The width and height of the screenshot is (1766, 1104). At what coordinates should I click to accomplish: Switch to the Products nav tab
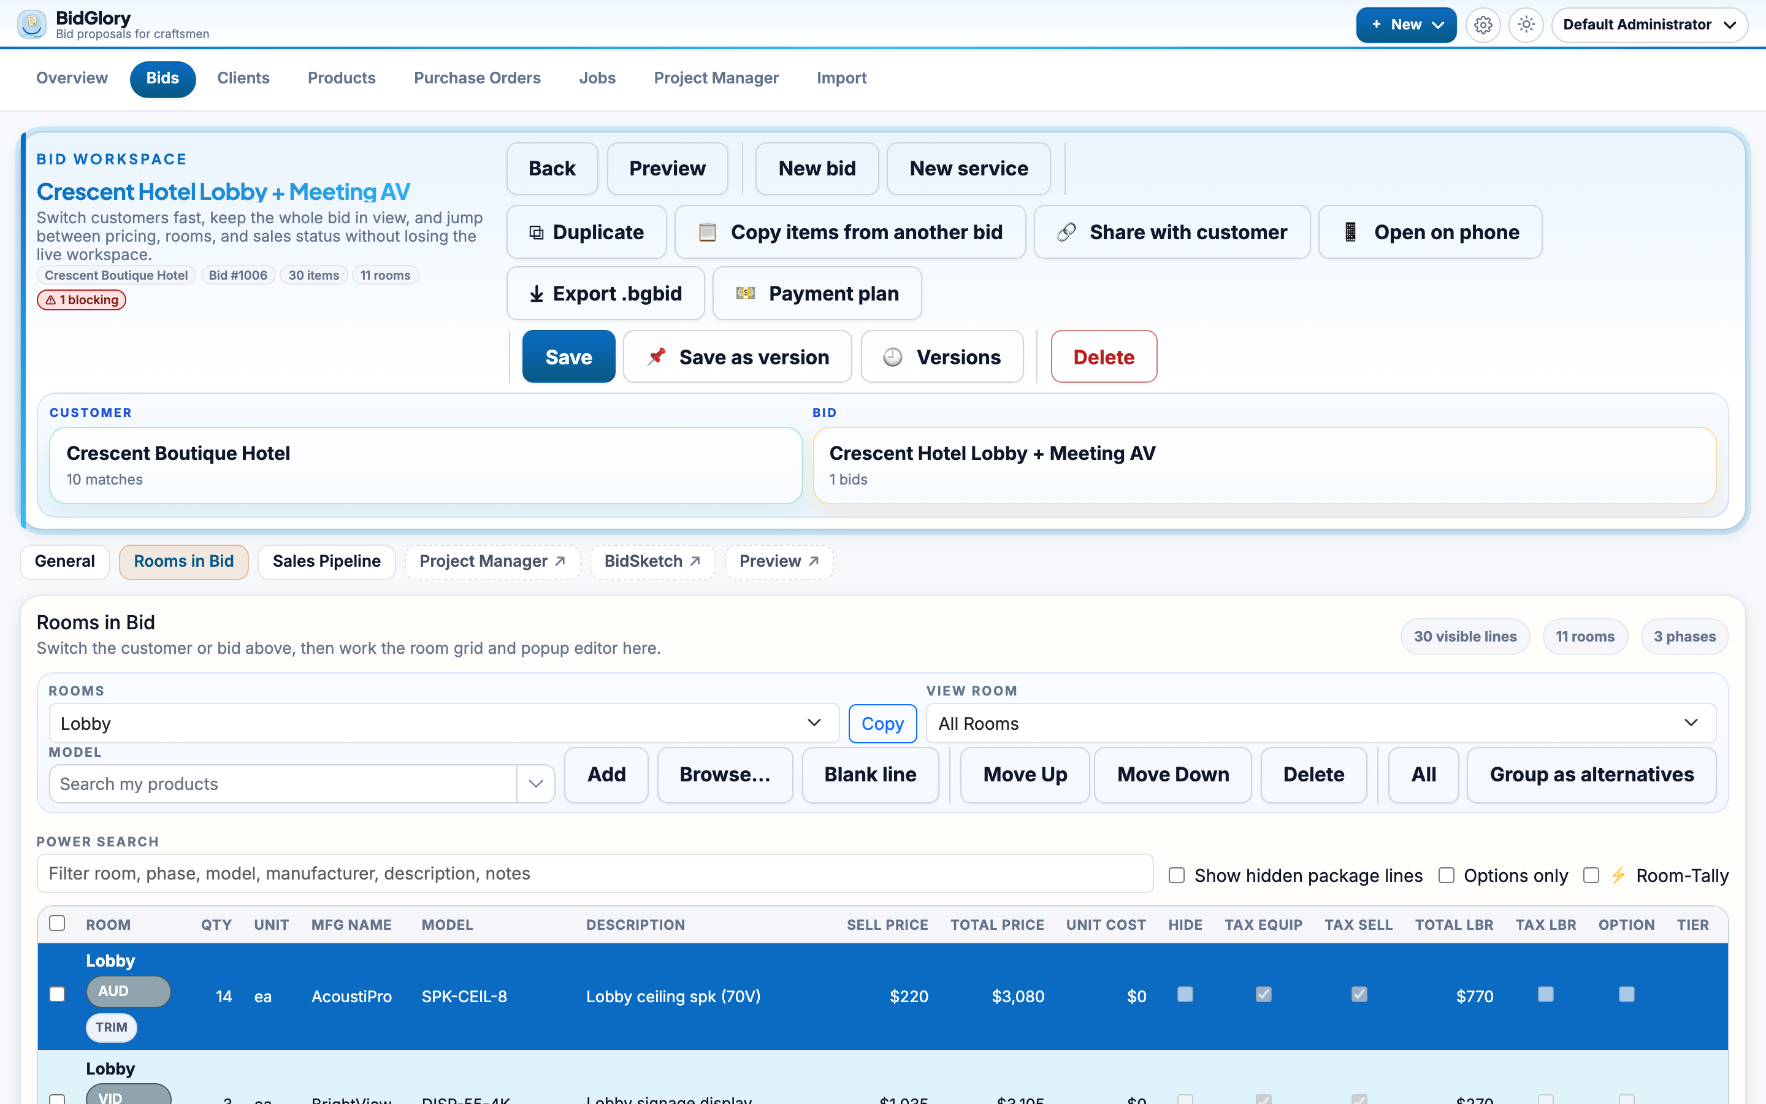(342, 78)
